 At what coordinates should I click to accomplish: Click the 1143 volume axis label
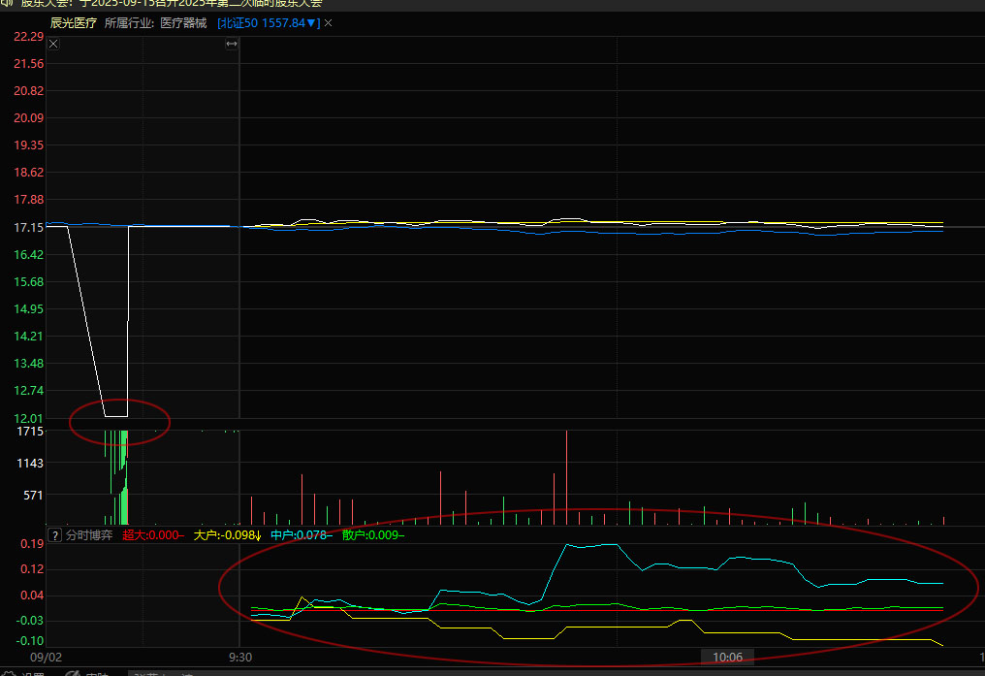pos(30,464)
